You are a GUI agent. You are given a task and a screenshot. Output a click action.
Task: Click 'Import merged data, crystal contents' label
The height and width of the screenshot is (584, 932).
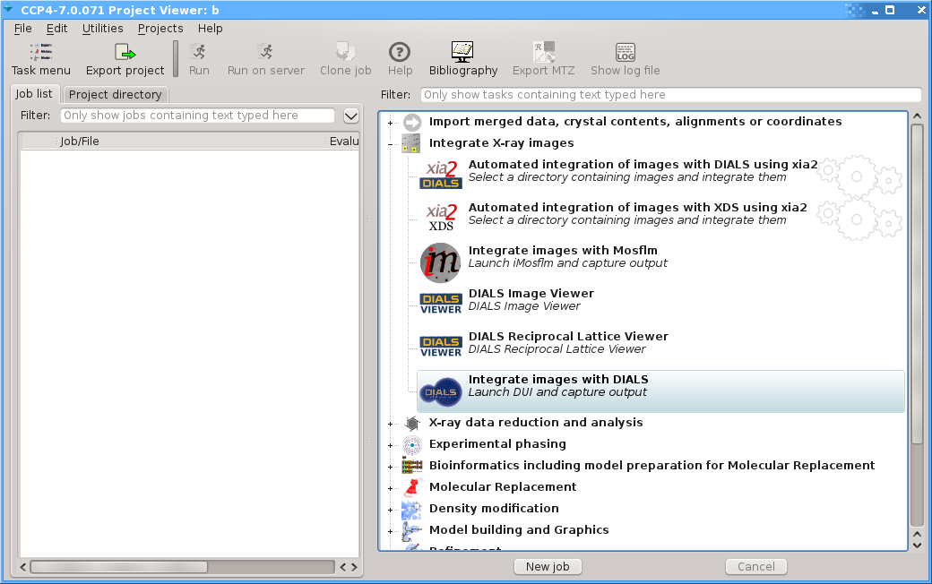click(635, 121)
